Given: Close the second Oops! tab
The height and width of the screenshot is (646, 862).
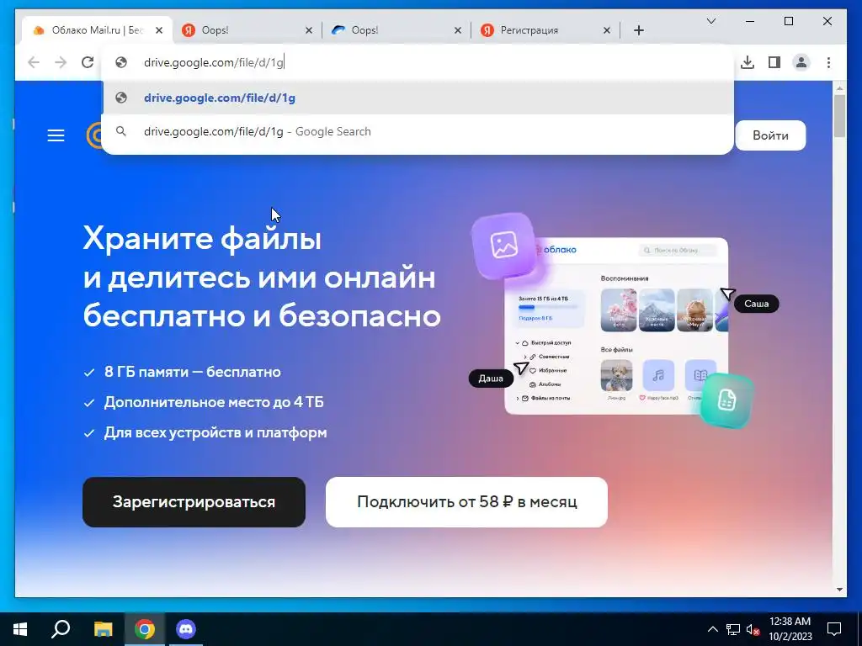Looking at the screenshot, I should 458,30.
